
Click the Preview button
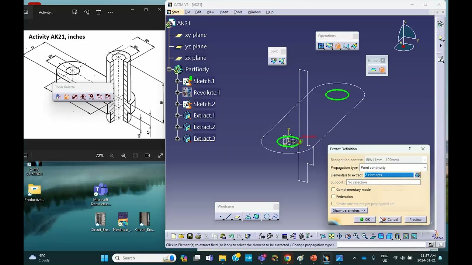(x=415, y=220)
